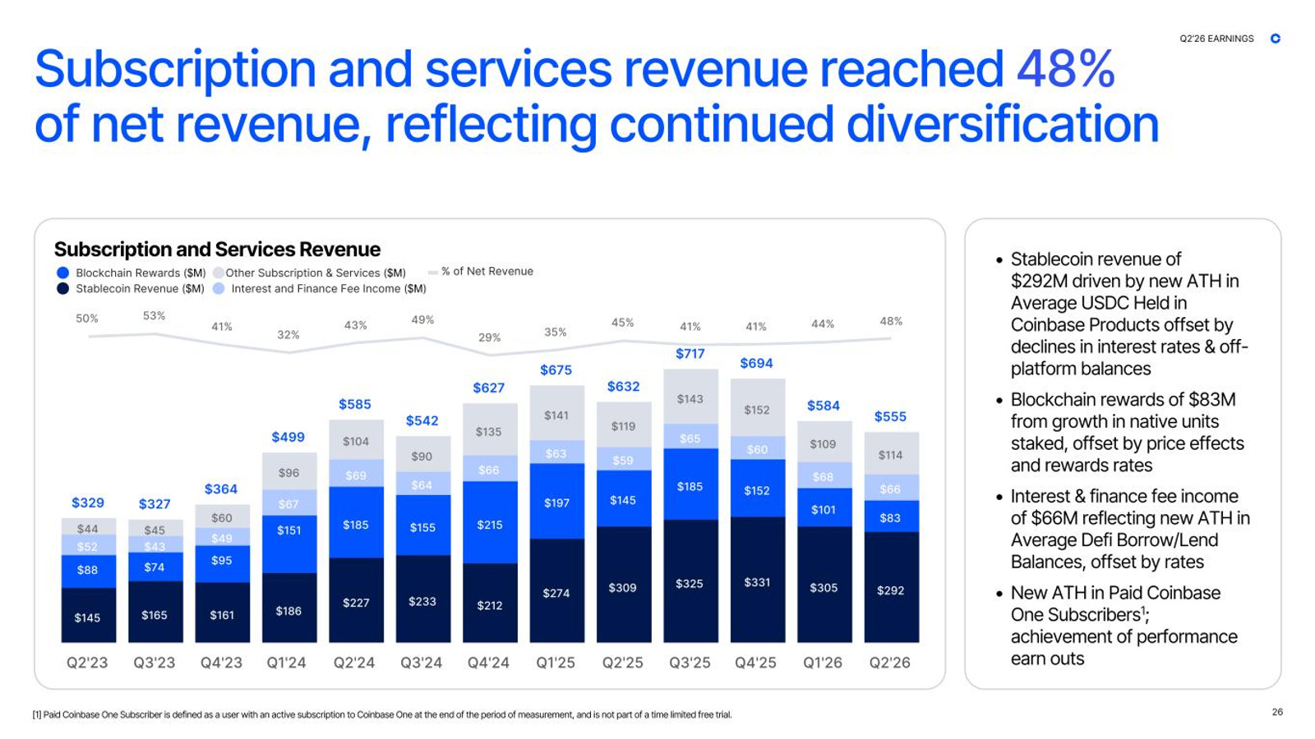The image size is (1315, 739).
Task: Click the Q4'23 axis label
Action: pos(221,663)
